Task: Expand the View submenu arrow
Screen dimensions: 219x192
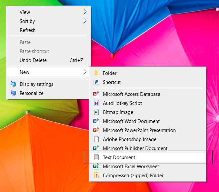Action: click(85, 12)
